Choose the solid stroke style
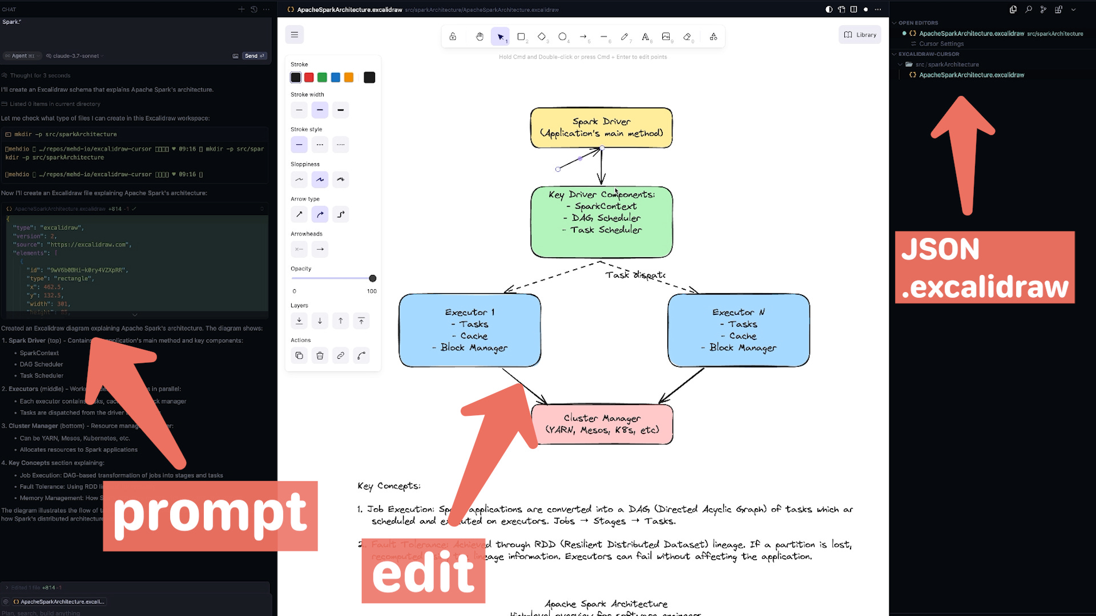 pyautogui.click(x=299, y=145)
